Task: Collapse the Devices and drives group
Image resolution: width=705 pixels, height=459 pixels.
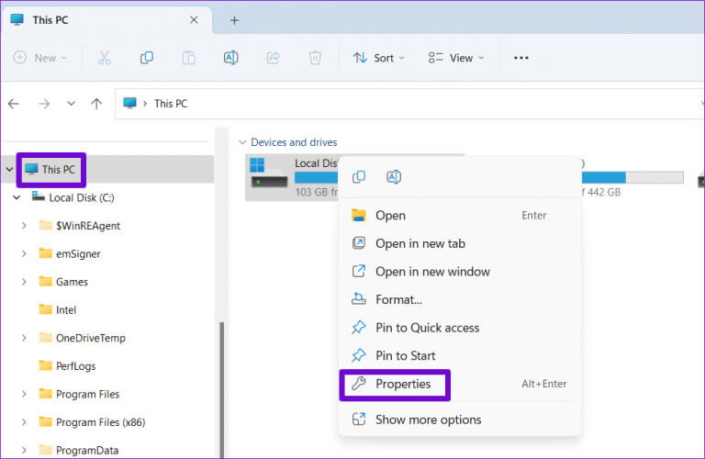Action: (x=242, y=142)
